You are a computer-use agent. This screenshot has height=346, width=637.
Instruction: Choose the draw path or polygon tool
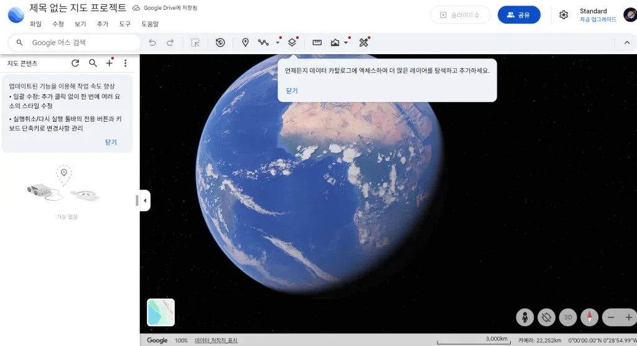(x=263, y=43)
